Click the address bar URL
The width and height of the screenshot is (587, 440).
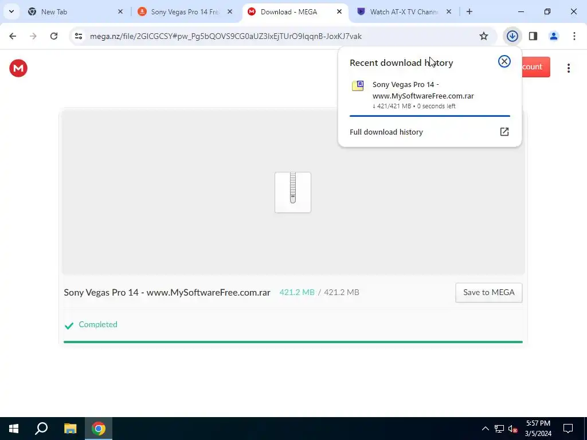pos(226,36)
